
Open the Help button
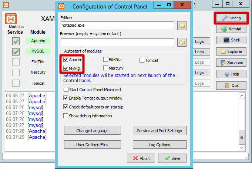point(231,74)
